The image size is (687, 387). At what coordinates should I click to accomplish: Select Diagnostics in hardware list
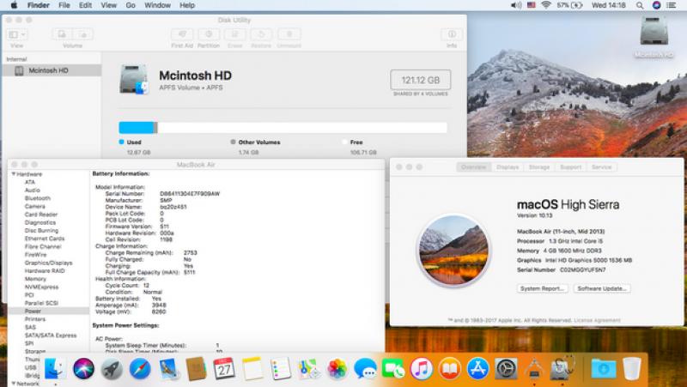tap(40, 222)
